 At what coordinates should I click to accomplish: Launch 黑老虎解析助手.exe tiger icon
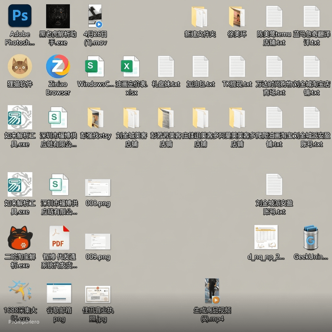[58, 16]
